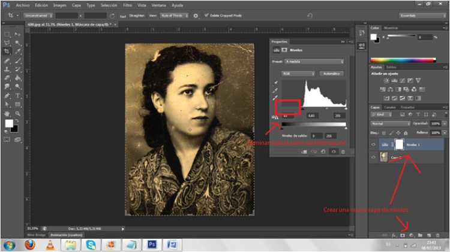Expand the Normal blend mode dropdown

click(x=391, y=123)
